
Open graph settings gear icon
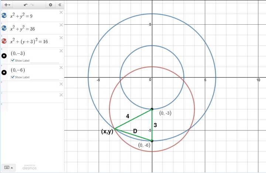click(51, 5)
